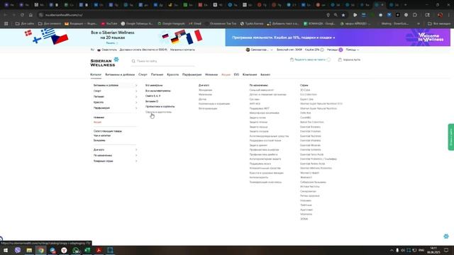Image resolution: width=454 pixels, height=255 pixels.
Task: Click the blue chat widget icon
Action: tap(446, 236)
